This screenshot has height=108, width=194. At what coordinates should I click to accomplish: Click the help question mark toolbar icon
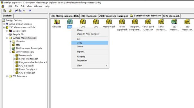(x=30, y=11)
